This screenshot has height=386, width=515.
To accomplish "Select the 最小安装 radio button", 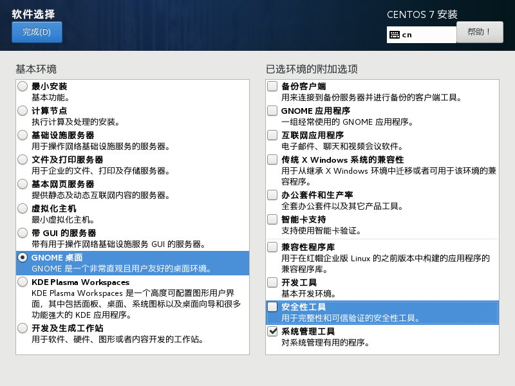I will pyautogui.click(x=23, y=86).
